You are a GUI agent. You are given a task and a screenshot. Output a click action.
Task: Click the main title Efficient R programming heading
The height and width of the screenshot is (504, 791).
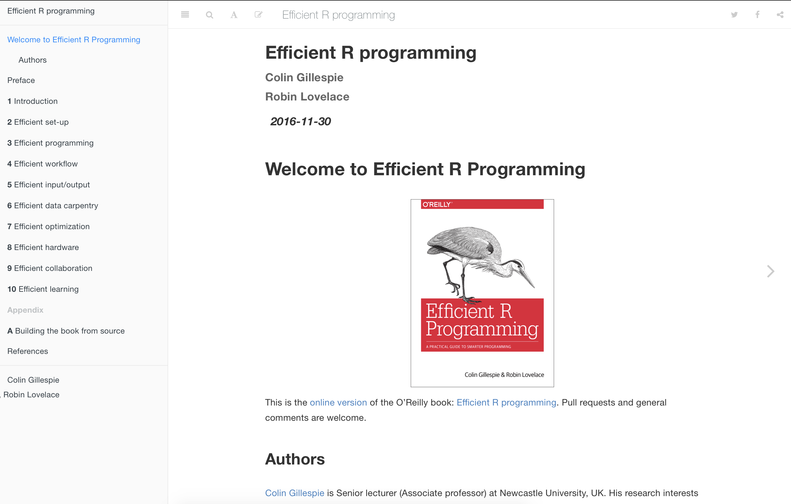pos(371,53)
